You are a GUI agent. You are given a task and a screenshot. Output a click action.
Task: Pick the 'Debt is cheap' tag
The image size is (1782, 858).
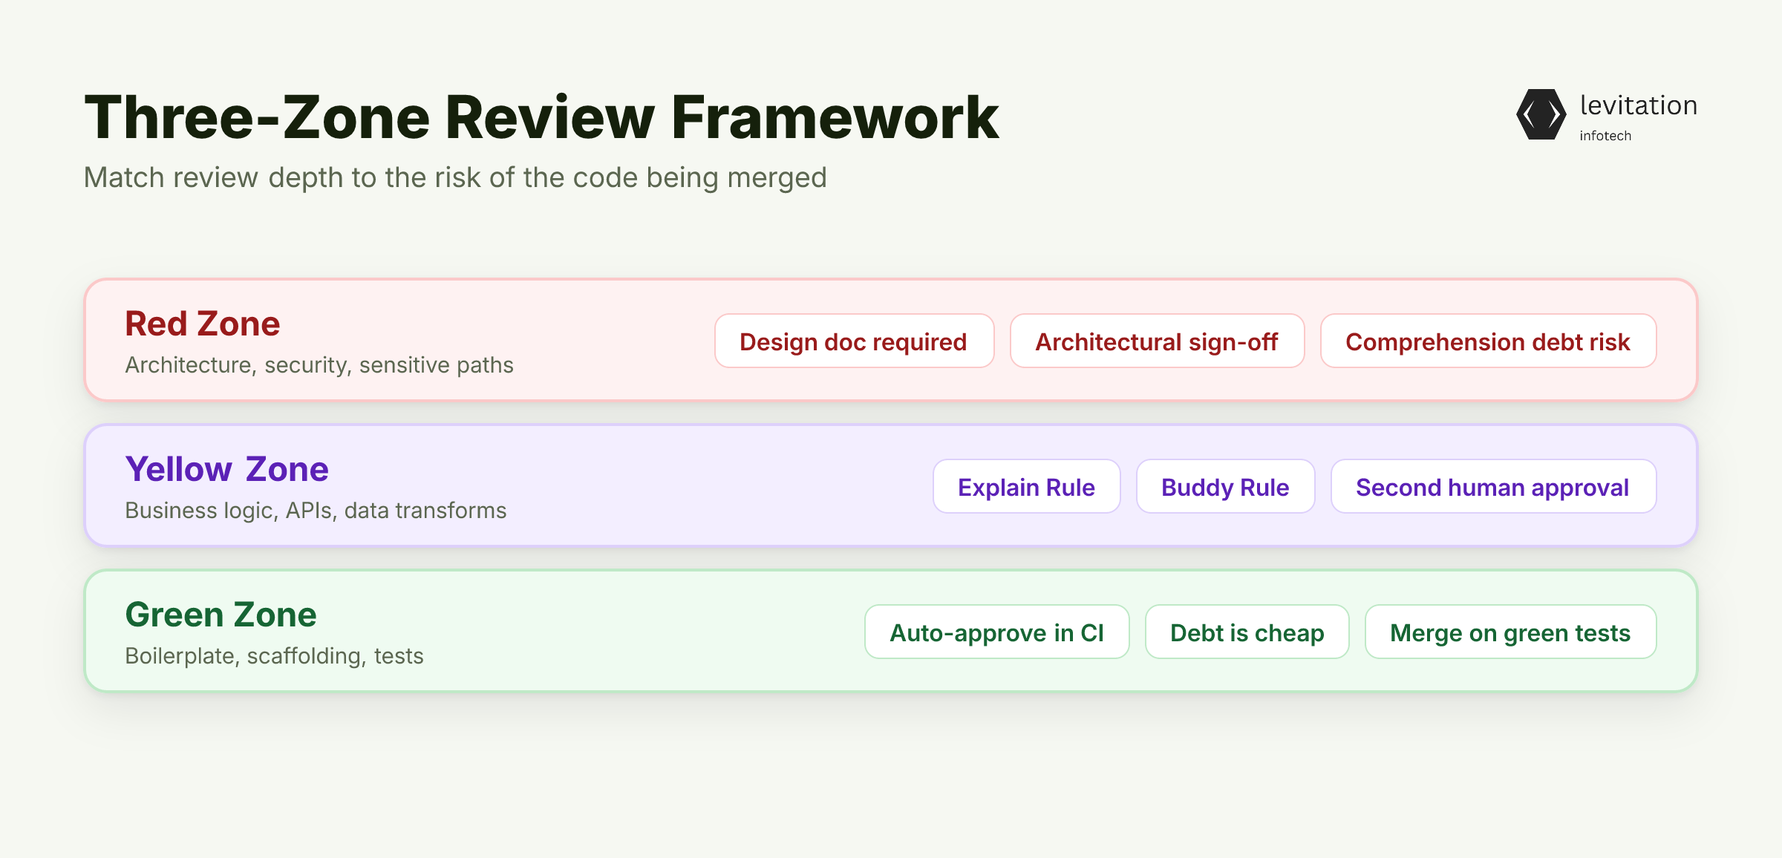1247,632
